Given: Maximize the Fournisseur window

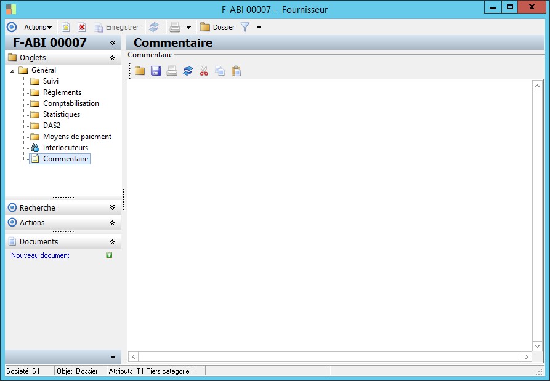Looking at the screenshot, I should pyautogui.click(x=510, y=7).
